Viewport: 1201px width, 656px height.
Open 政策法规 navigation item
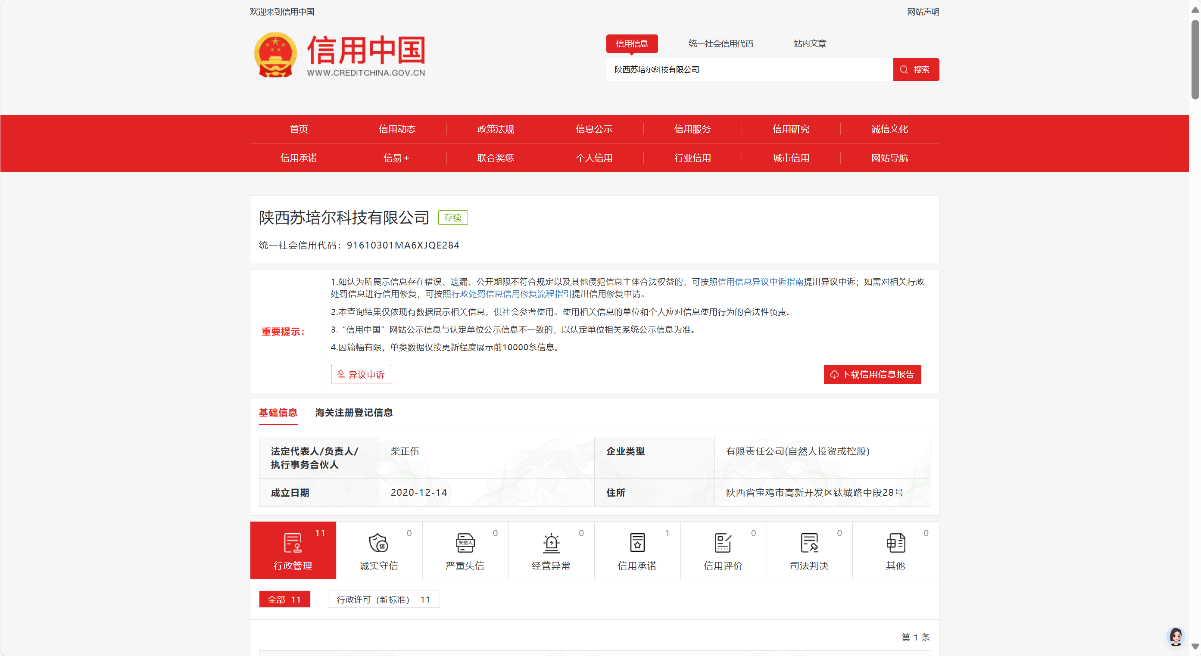(496, 129)
